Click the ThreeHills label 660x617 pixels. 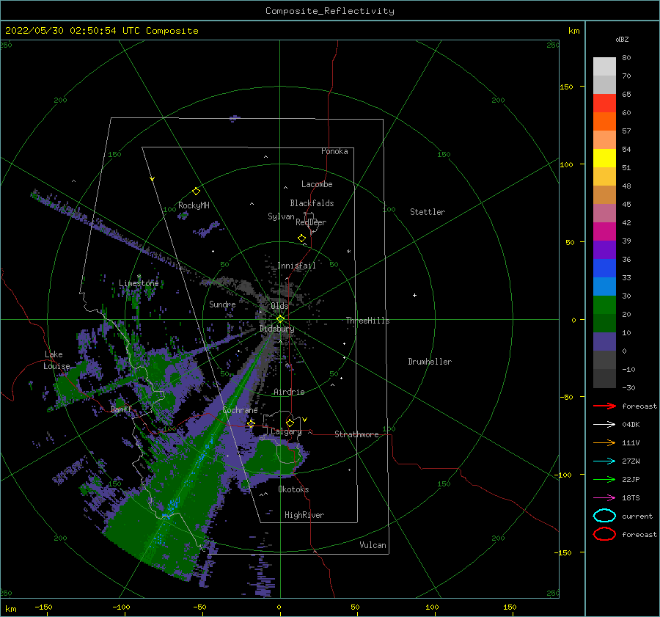367,321
